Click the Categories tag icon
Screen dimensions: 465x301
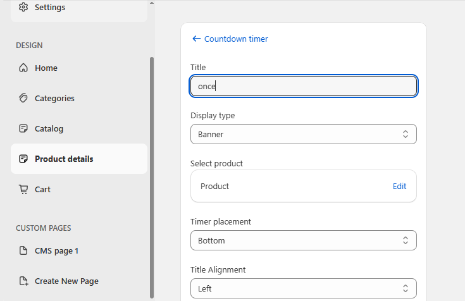[23, 98]
